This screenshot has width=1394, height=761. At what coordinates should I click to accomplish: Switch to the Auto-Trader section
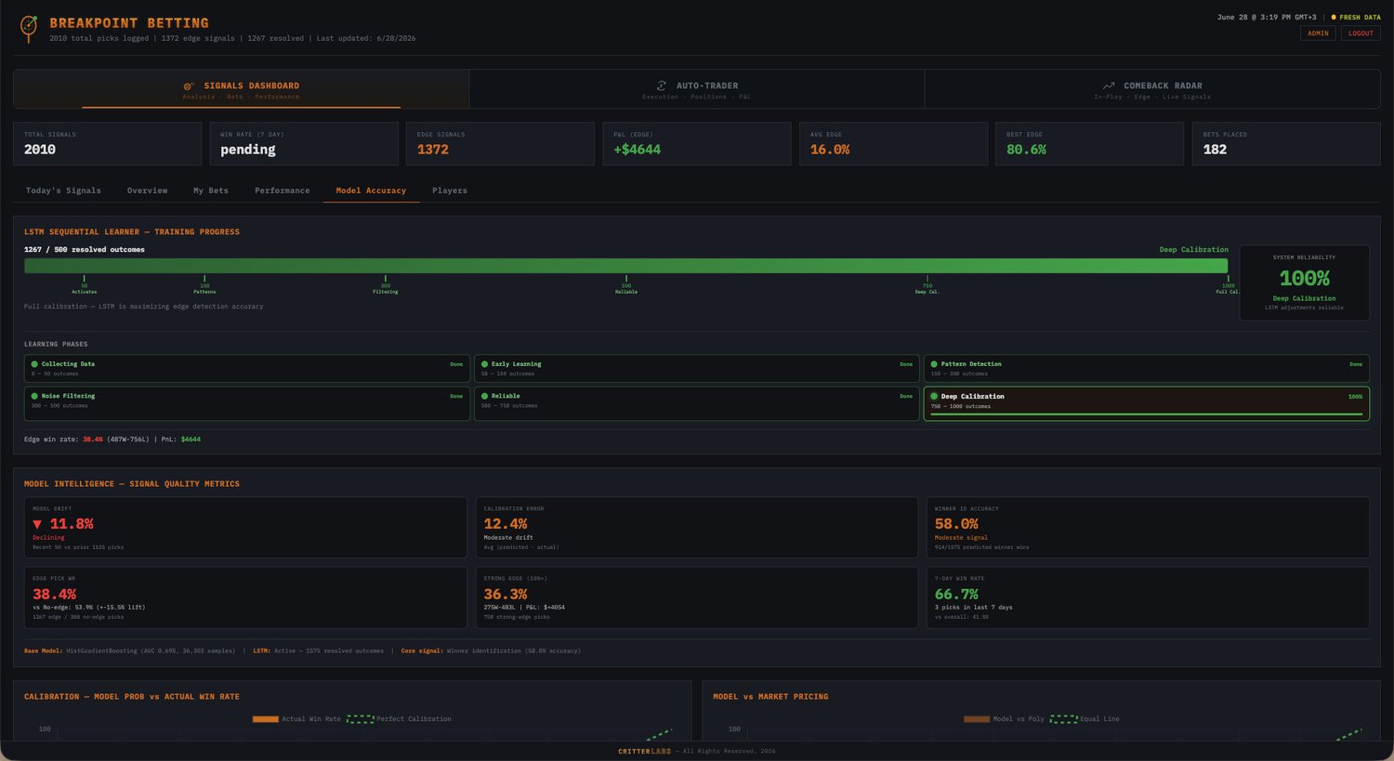click(x=697, y=89)
